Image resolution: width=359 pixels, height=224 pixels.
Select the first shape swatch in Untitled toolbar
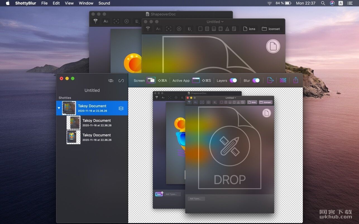200,29
